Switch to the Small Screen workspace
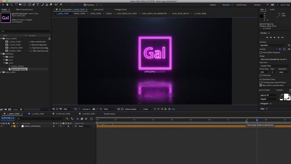The width and height of the screenshot is (291, 164). click(241, 5)
